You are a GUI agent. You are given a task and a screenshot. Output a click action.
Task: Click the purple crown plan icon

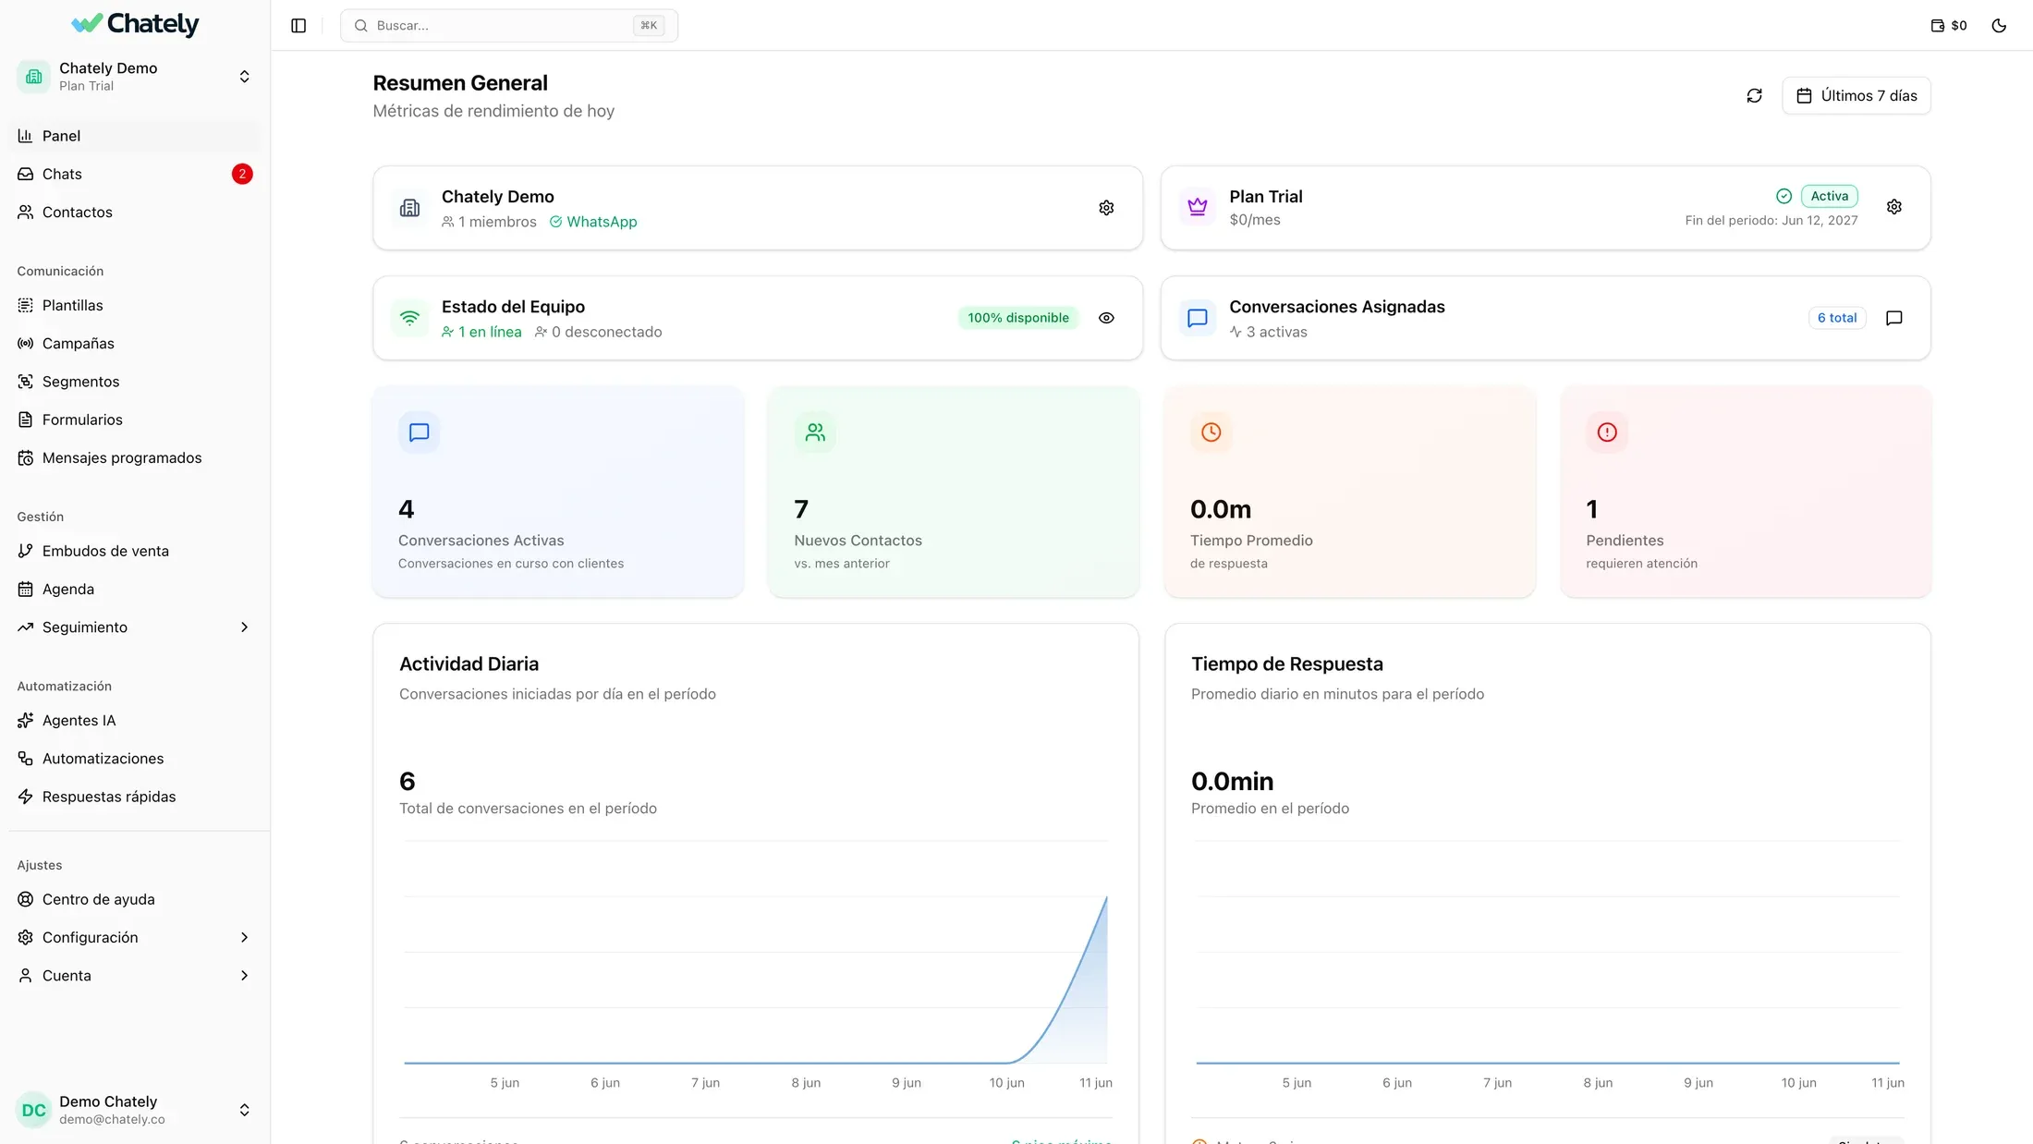tap(1198, 207)
